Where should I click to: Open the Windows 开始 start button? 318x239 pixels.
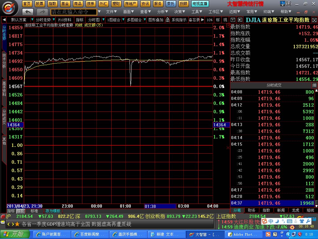(x=15, y=234)
